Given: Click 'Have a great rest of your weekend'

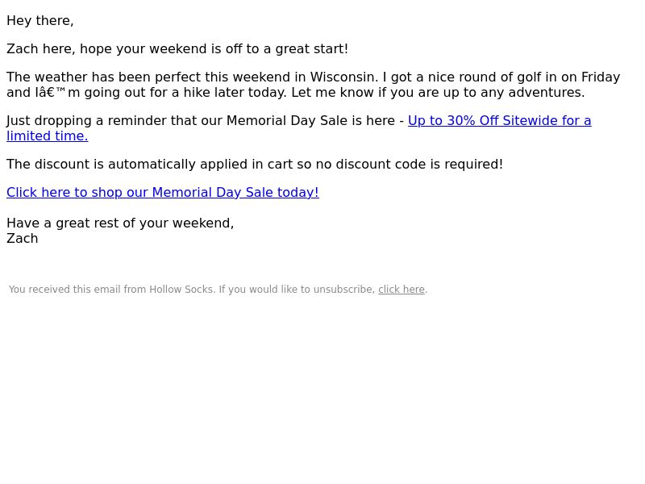Looking at the screenshot, I should [120, 223].
